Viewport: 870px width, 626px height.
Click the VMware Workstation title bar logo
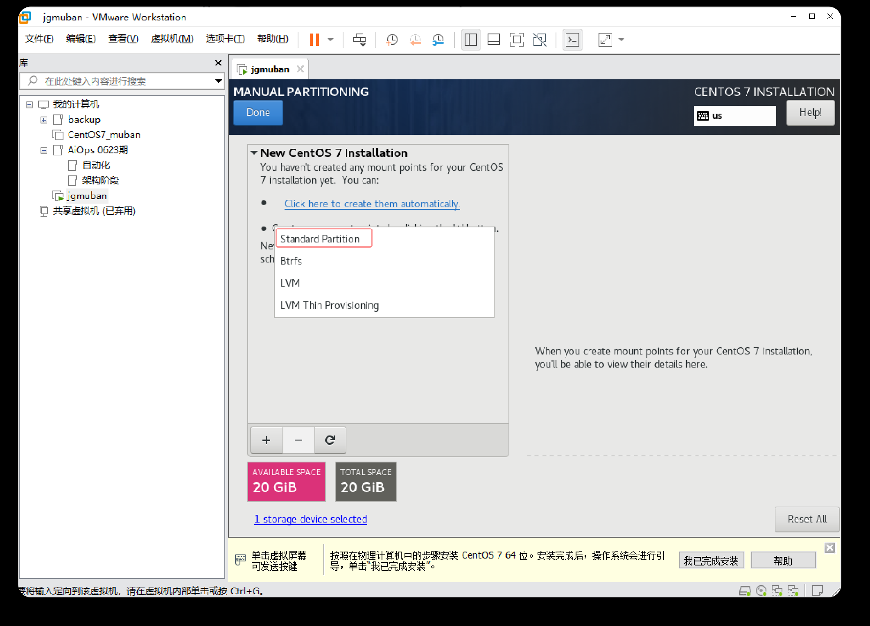pyautogui.click(x=25, y=17)
